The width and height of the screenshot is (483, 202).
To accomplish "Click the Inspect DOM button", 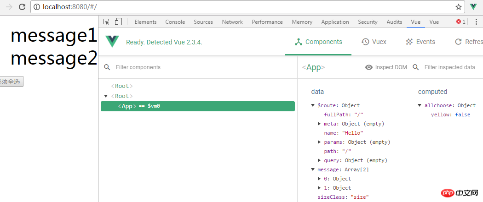I will 386,67.
